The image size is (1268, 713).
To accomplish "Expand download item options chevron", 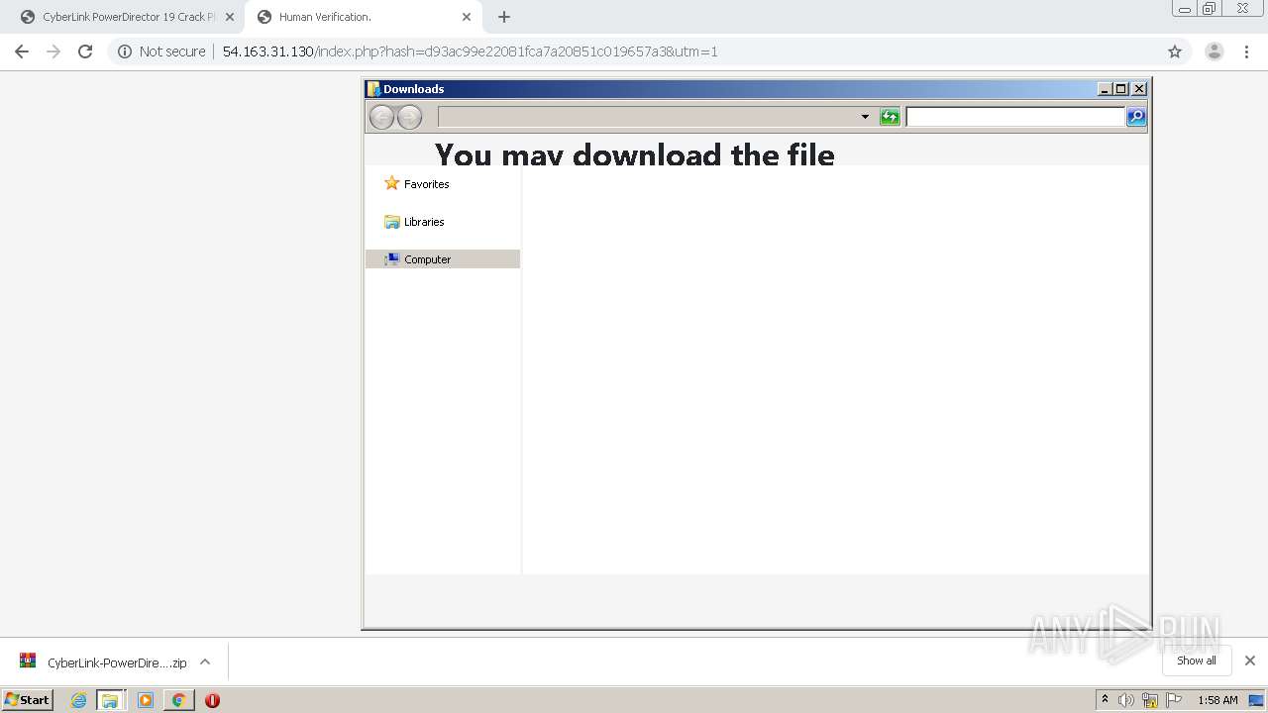I will pyautogui.click(x=205, y=662).
